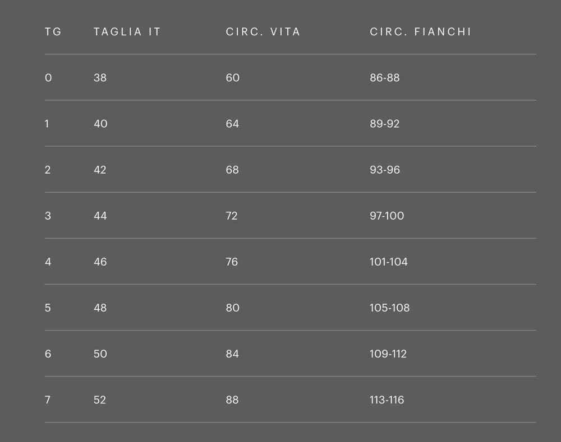
Task: Click the waist value 68
Action: 232,170
